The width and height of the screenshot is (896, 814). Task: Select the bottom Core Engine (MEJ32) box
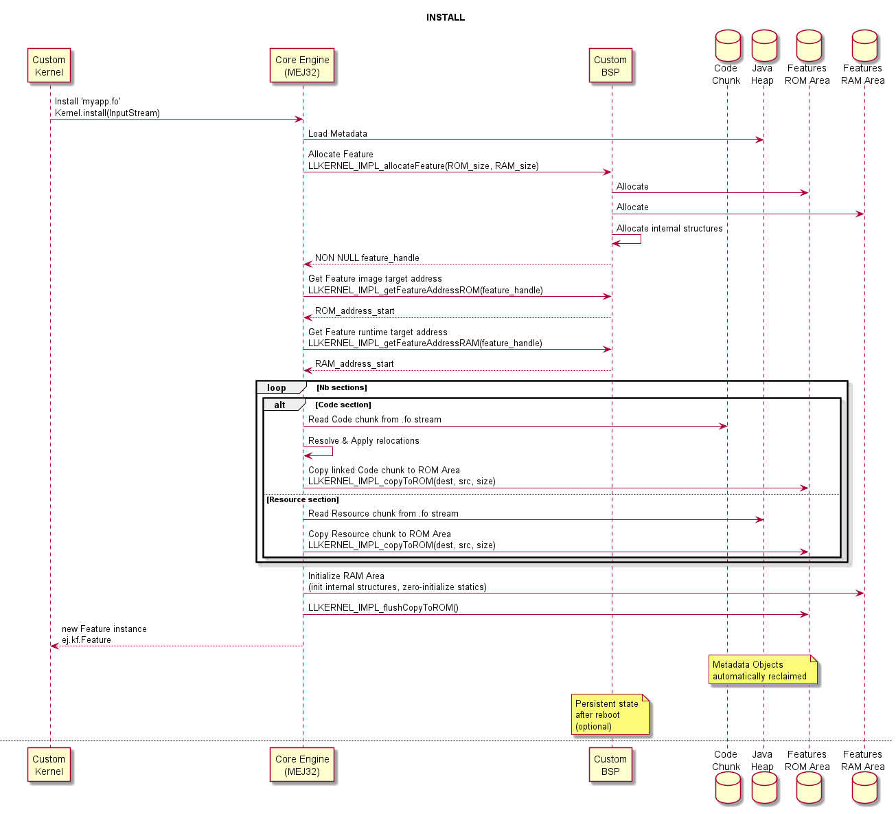302,765
